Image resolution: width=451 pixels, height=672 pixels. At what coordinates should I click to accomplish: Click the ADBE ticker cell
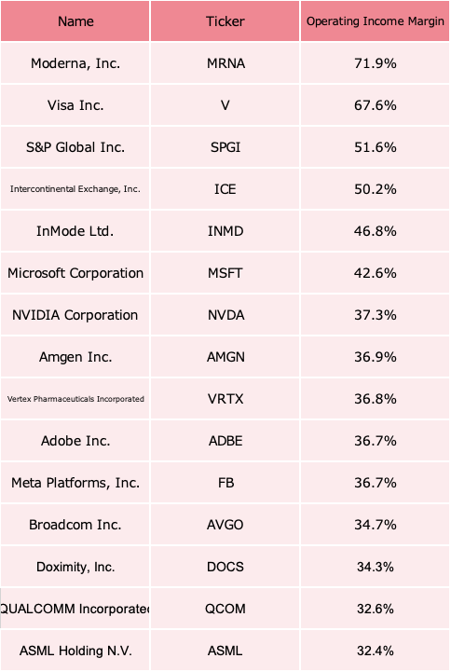[225, 441]
